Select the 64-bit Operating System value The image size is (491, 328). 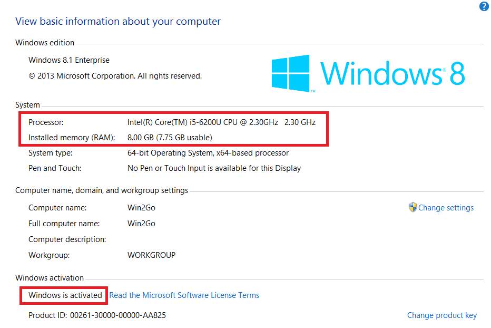click(208, 153)
